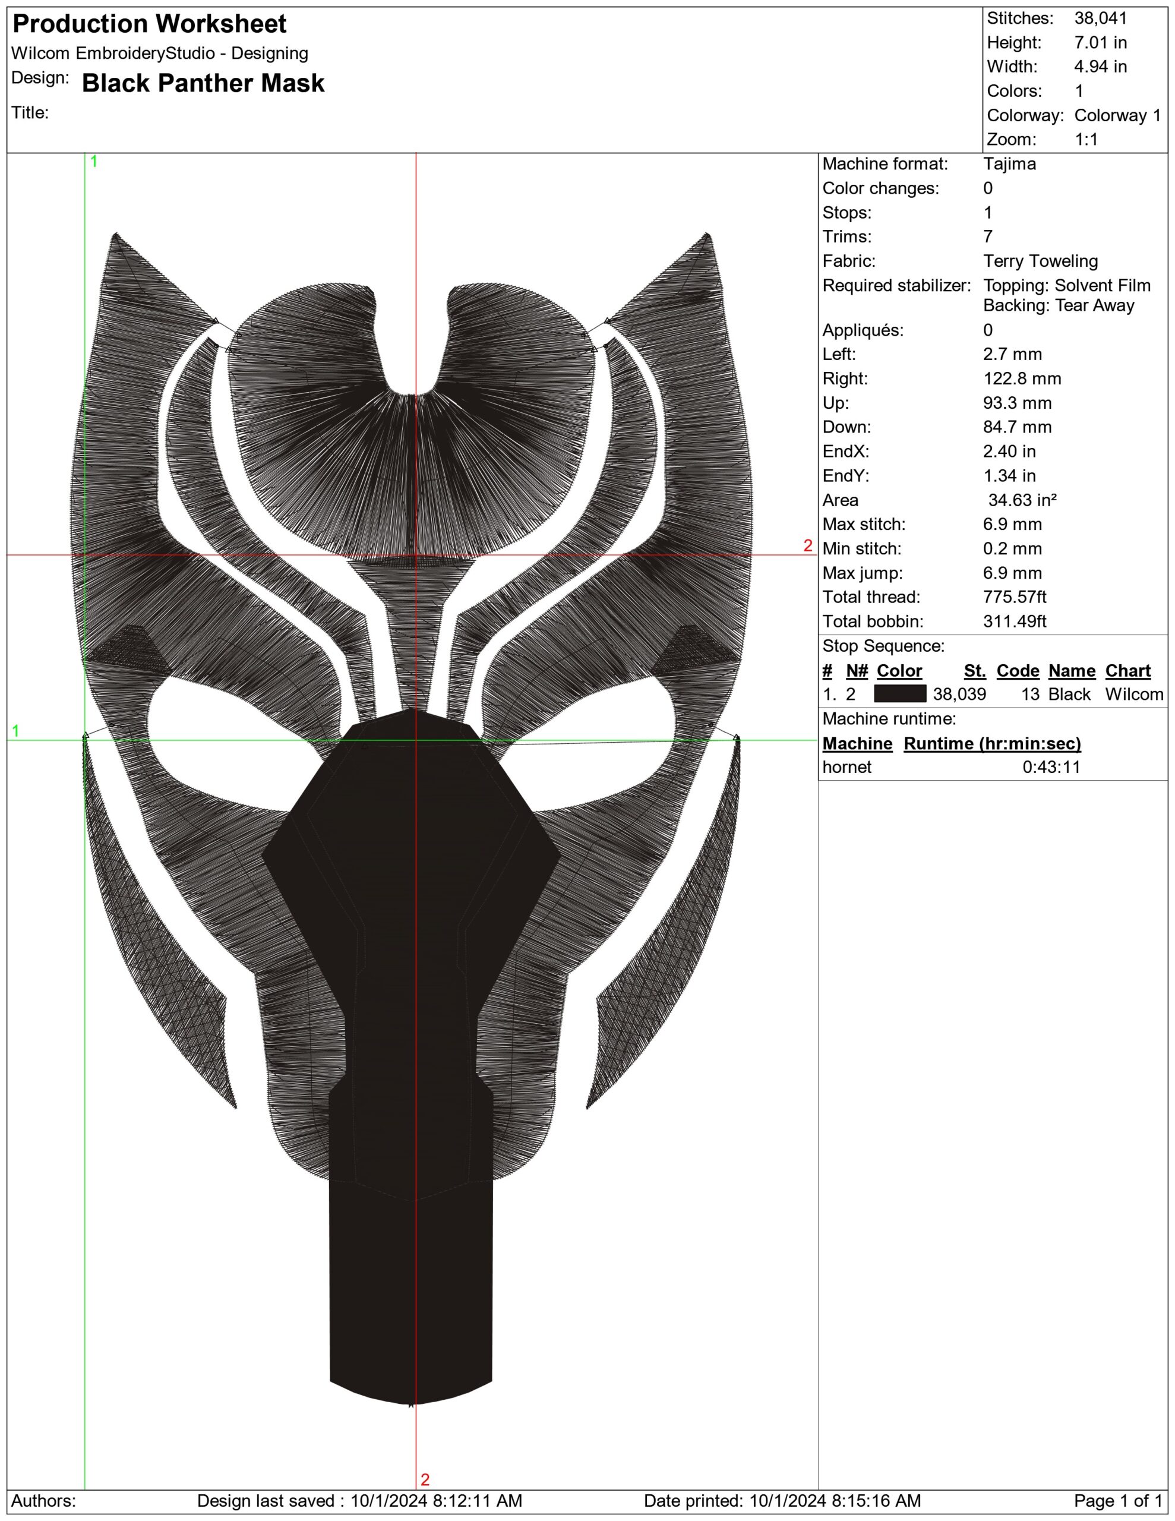Screen dimensions: 1175x1521
Task: Select height value '7.01 in'
Action: click(x=1101, y=43)
